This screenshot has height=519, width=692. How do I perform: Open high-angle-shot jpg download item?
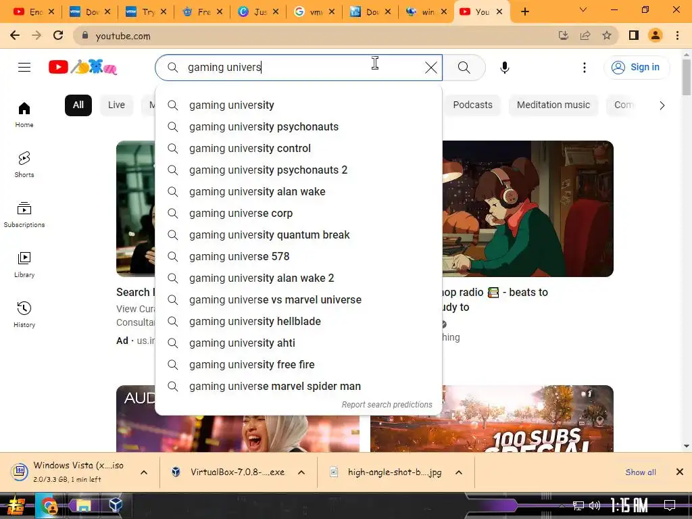coord(387,472)
